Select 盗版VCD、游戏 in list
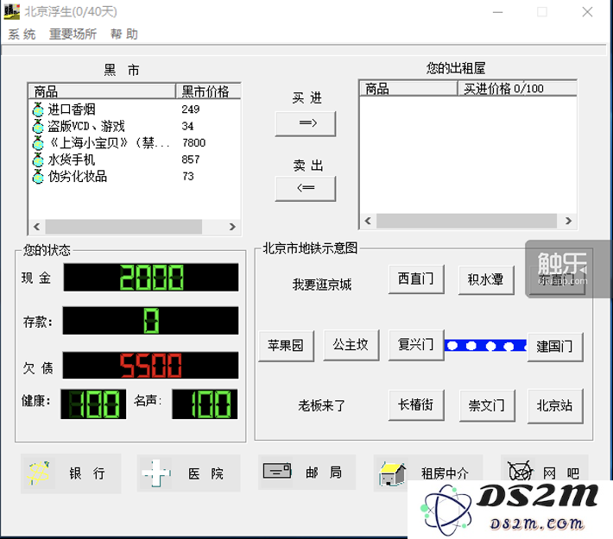This screenshot has width=613, height=539. pyautogui.click(x=86, y=126)
